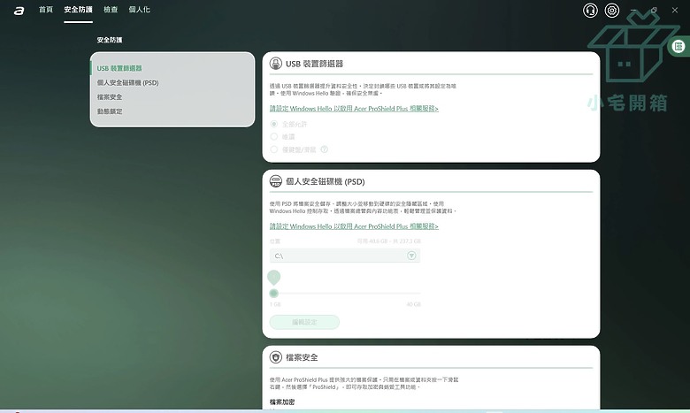This screenshot has width=690, height=413.
Task: Expand the C:\ location dropdown arrow
Action: point(411,256)
